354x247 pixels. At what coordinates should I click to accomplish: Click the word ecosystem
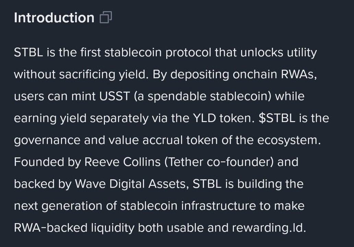(x=289, y=140)
